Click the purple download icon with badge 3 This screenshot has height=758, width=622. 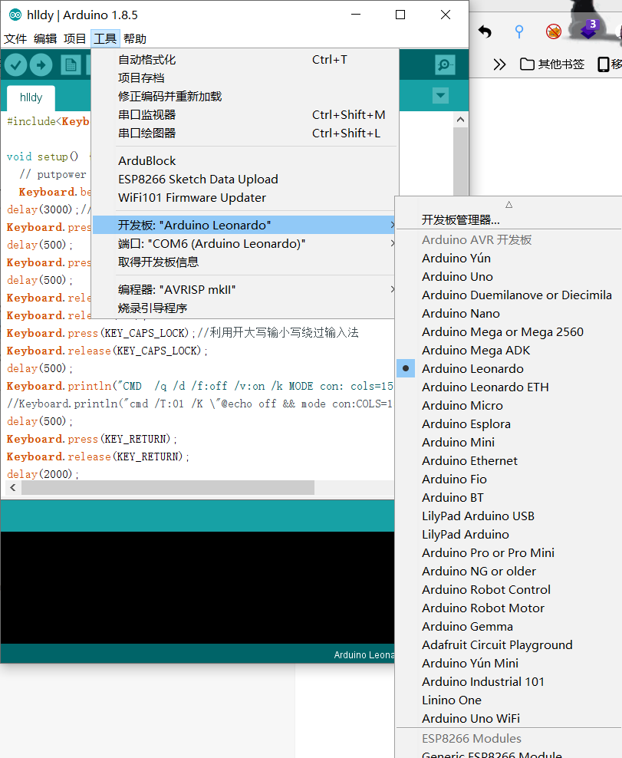590,29
